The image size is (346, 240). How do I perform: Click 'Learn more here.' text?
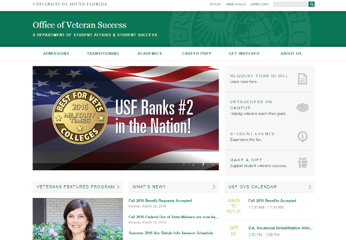[x=244, y=81]
